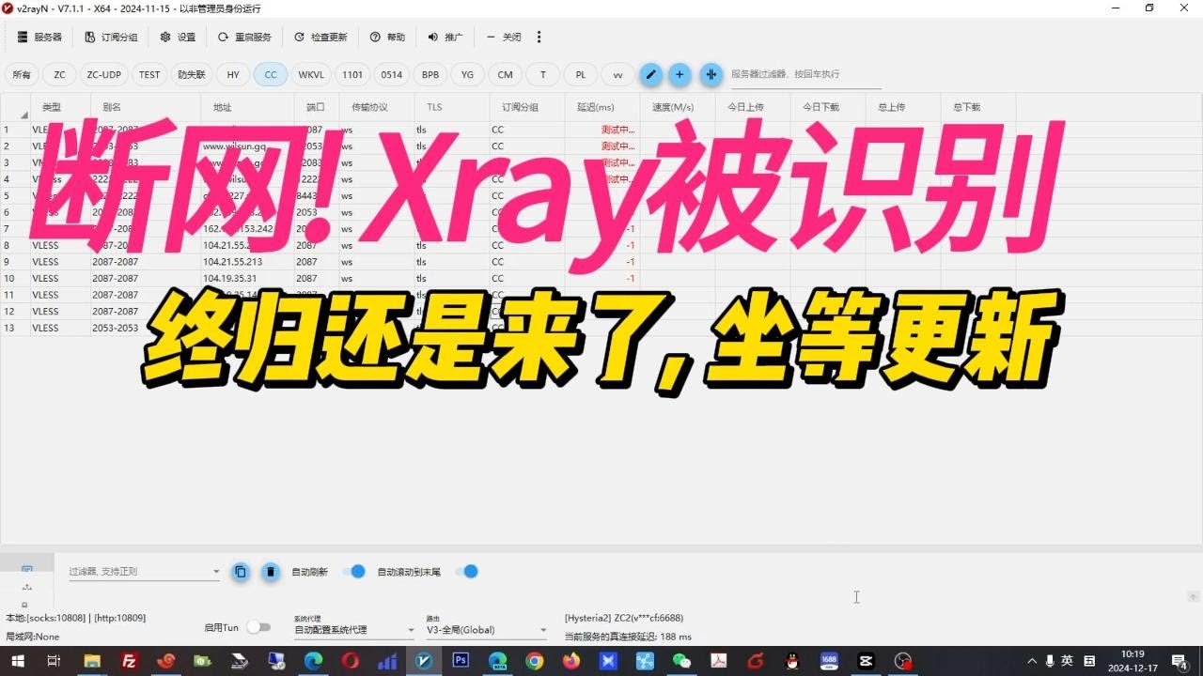Screen dimensions: 1203x676
Task: Open the notification center icon
Action: coord(1180,661)
